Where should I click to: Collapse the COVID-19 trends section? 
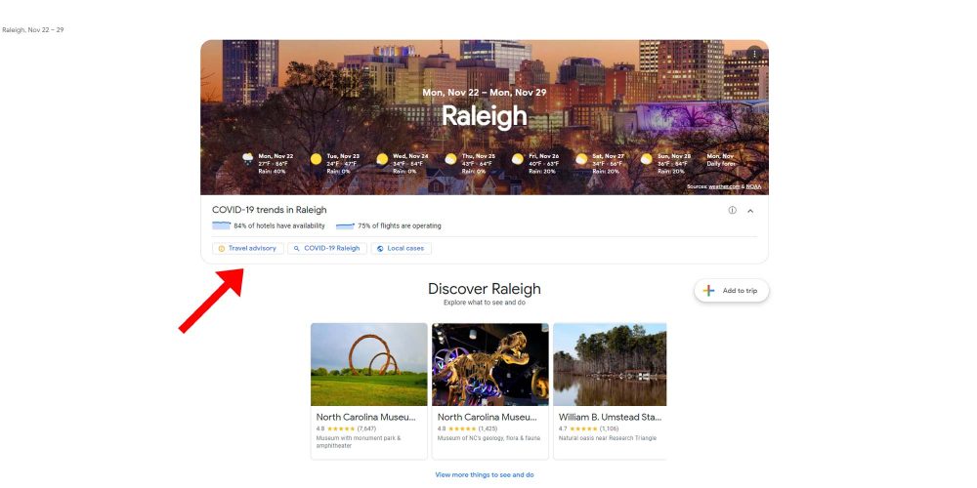[750, 211]
